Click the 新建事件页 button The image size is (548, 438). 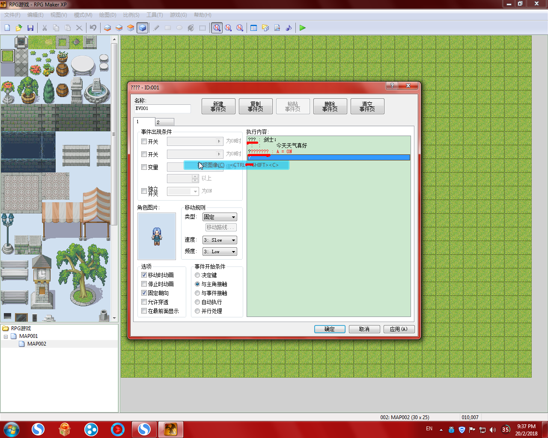click(218, 107)
